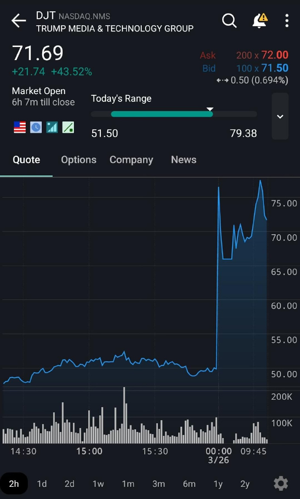Viewport: 300px width, 499px height.
Task: Tap the Market Open status
Action: point(39,91)
